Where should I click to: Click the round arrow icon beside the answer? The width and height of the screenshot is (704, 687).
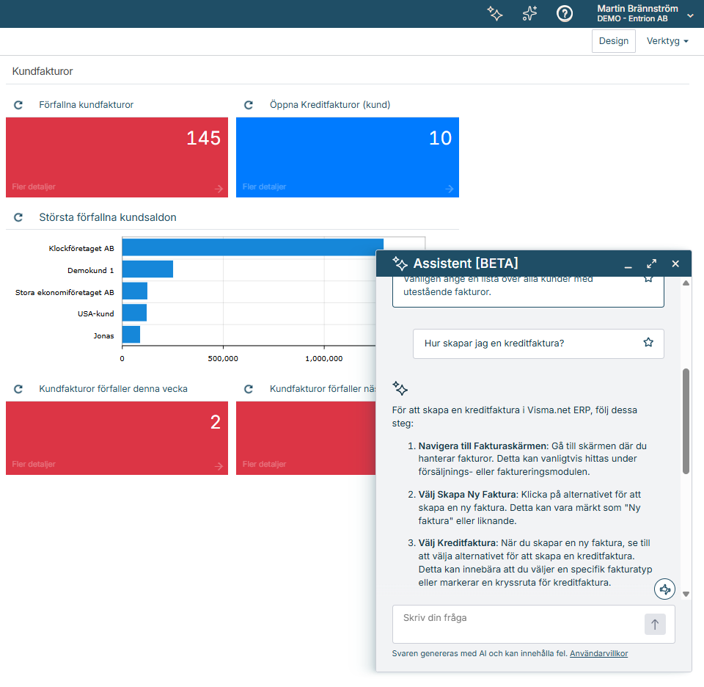pyautogui.click(x=664, y=589)
